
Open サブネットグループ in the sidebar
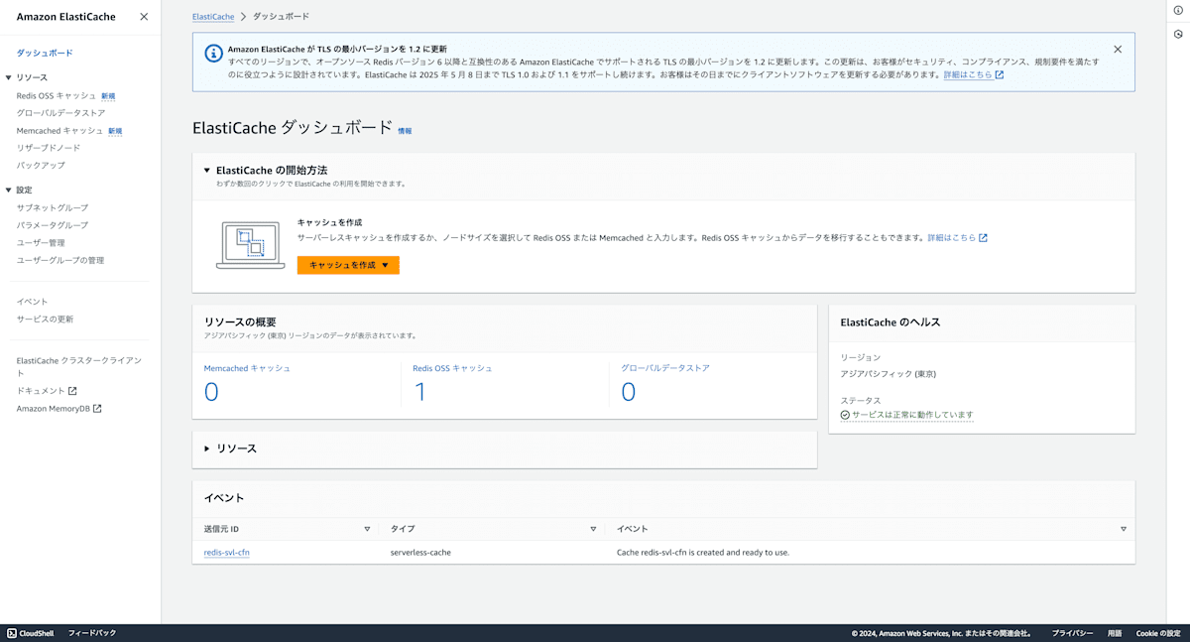tap(53, 207)
